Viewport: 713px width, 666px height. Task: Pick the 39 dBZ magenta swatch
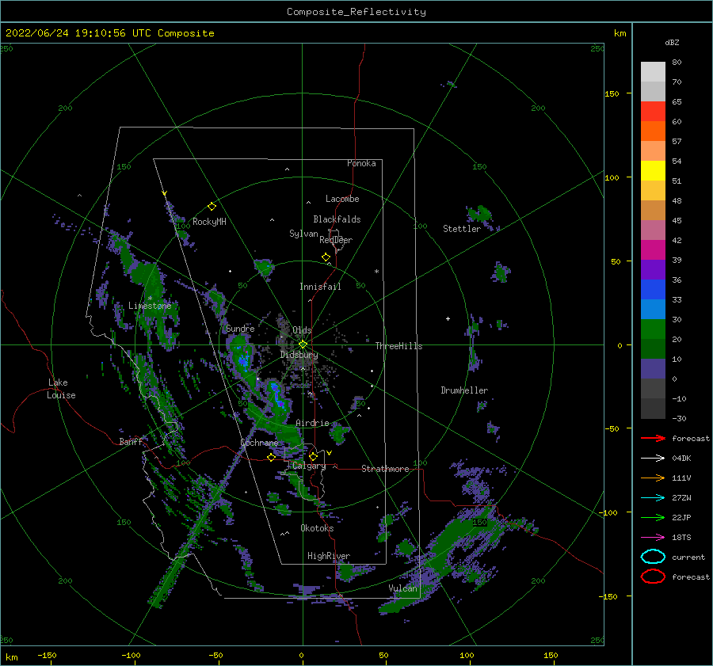click(x=653, y=249)
